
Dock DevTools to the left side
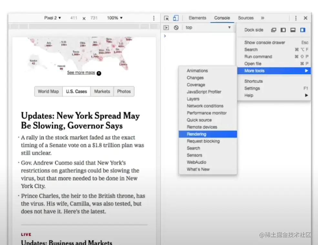(283, 30)
